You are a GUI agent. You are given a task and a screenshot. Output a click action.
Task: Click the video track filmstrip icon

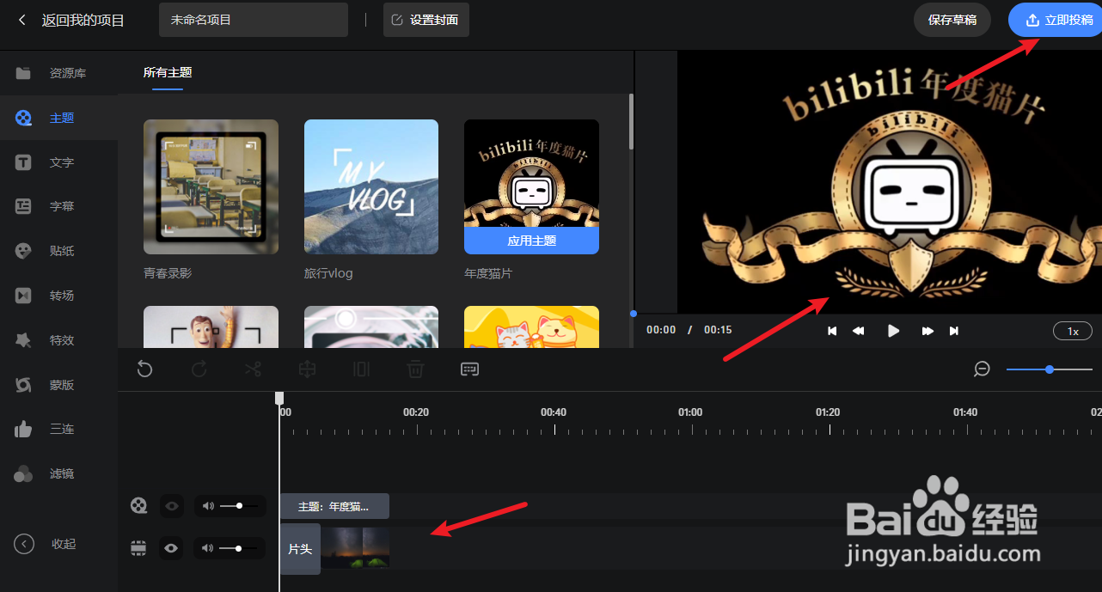pos(138,547)
